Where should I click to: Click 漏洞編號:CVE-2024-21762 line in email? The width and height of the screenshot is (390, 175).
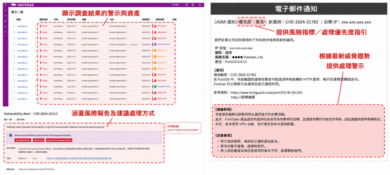tap(235, 75)
